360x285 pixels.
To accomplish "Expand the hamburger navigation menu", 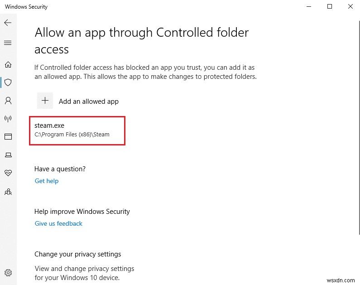I will coord(8,43).
